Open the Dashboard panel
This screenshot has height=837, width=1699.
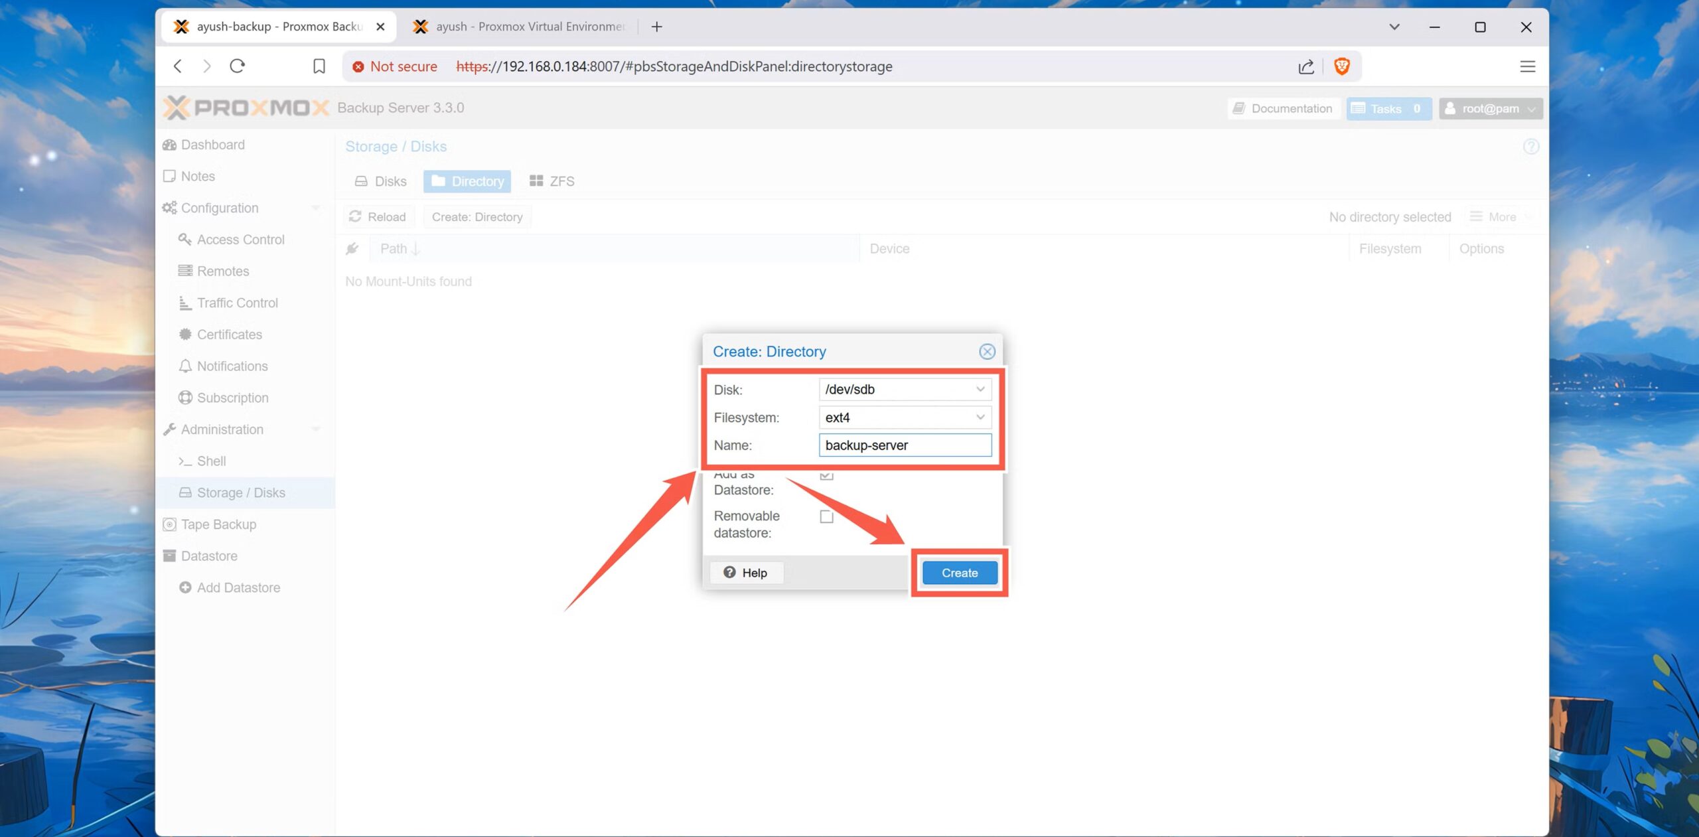212,145
